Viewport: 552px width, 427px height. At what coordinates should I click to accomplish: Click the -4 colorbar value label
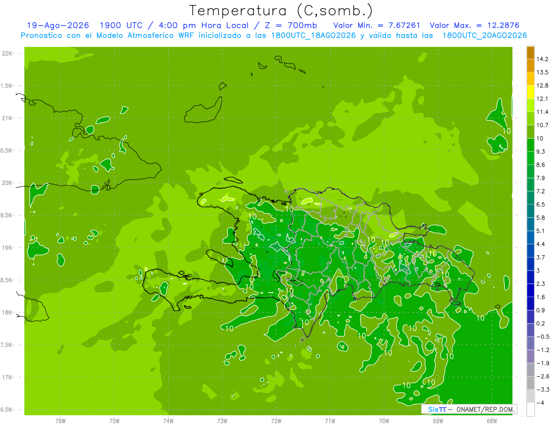[x=540, y=403]
